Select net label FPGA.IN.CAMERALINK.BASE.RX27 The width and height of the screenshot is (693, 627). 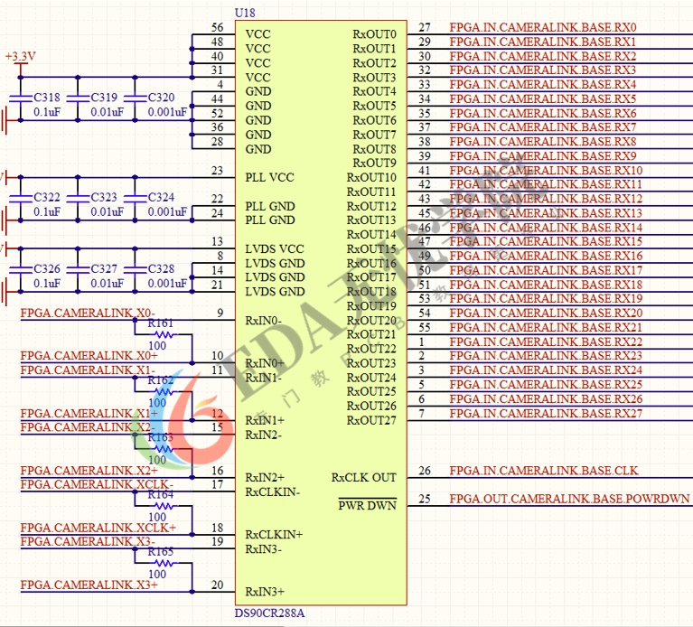coord(546,413)
